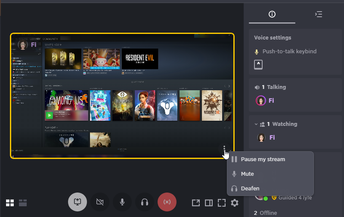Click the push-to-talk keybind key box
The width and height of the screenshot is (344, 217).
[x=258, y=64]
